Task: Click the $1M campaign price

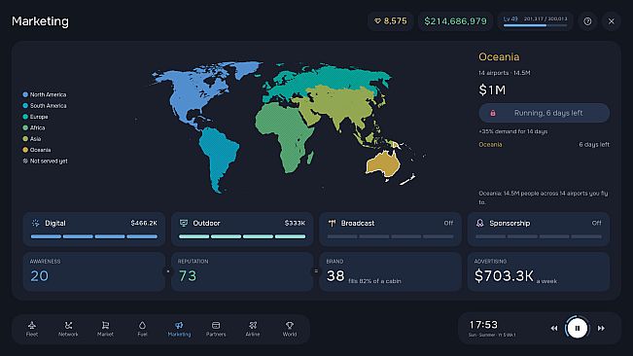Action: click(x=492, y=89)
